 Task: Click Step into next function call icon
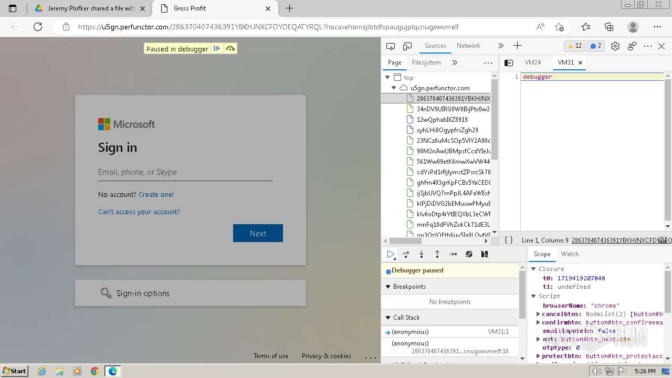click(422, 254)
